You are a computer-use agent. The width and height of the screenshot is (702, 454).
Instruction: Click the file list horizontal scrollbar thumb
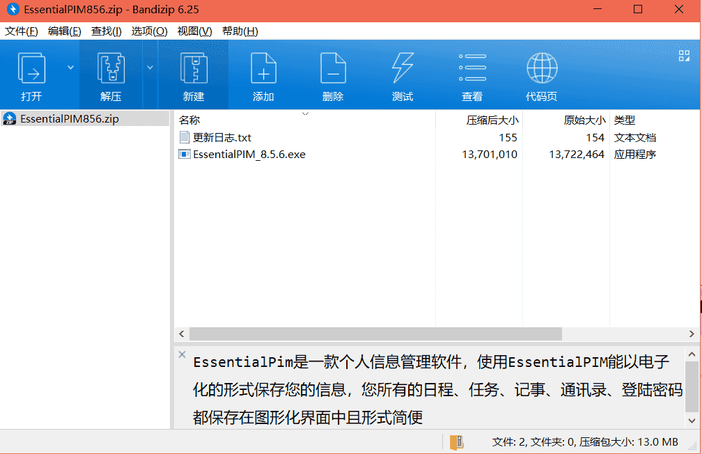[375, 334]
